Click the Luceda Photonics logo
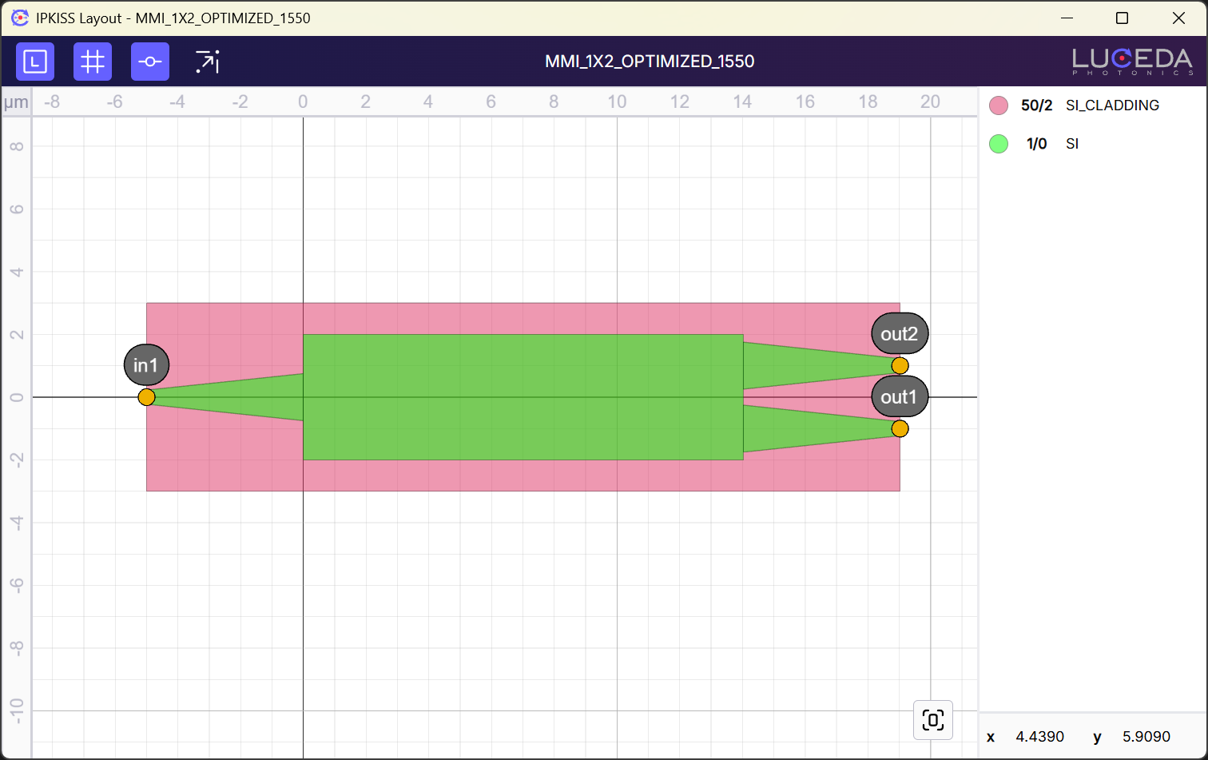Viewport: 1208px width, 760px height. pyautogui.click(x=1132, y=62)
